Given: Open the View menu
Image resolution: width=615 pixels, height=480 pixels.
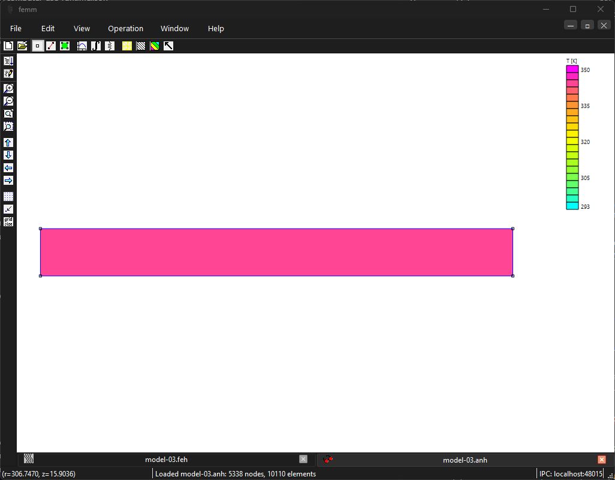Looking at the screenshot, I should (x=82, y=29).
